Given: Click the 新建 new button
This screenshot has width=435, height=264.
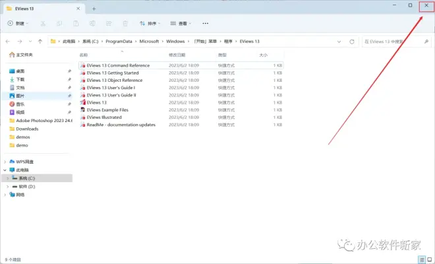Looking at the screenshot, I should pyautogui.click(x=18, y=23).
